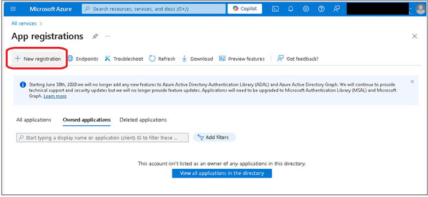Click Add filters button
The image size is (428, 197).
(x=214, y=137)
